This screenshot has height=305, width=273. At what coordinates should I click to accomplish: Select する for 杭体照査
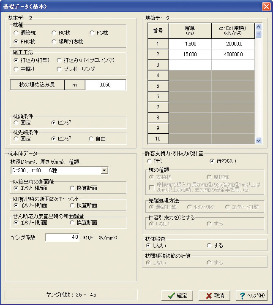pos(209,246)
